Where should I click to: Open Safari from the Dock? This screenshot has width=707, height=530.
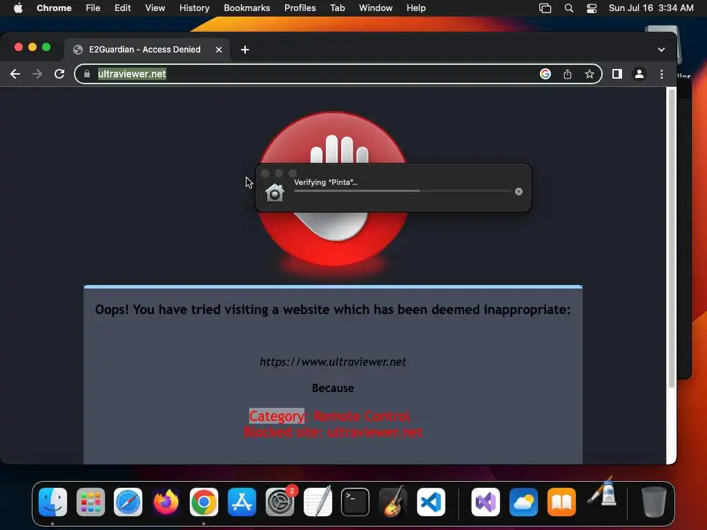[x=128, y=502]
